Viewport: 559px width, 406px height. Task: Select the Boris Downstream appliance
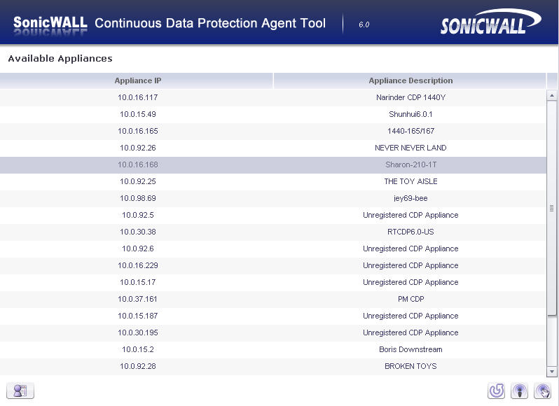(273, 349)
